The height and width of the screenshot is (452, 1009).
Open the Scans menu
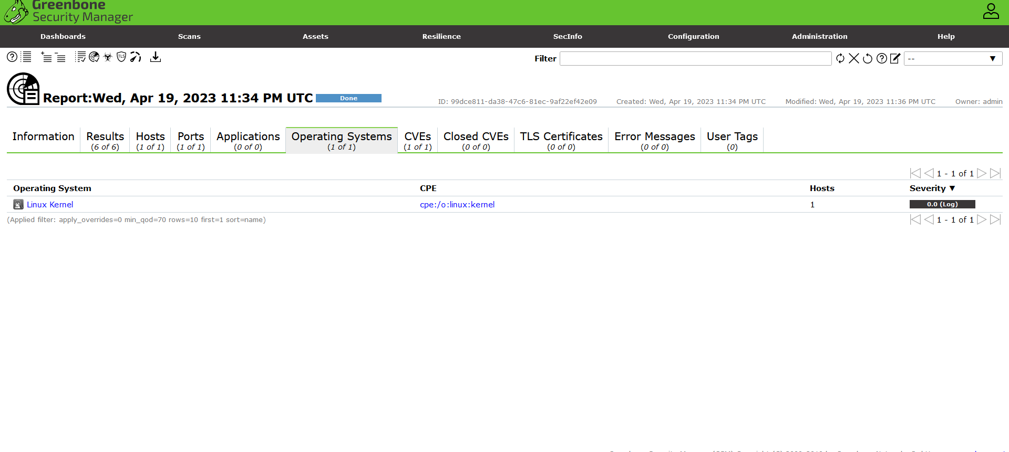(189, 36)
